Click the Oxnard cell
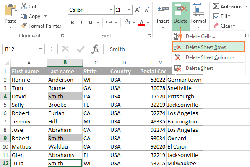Image resolution: width=250 pixels, height=167 pixels. pos(185,138)
